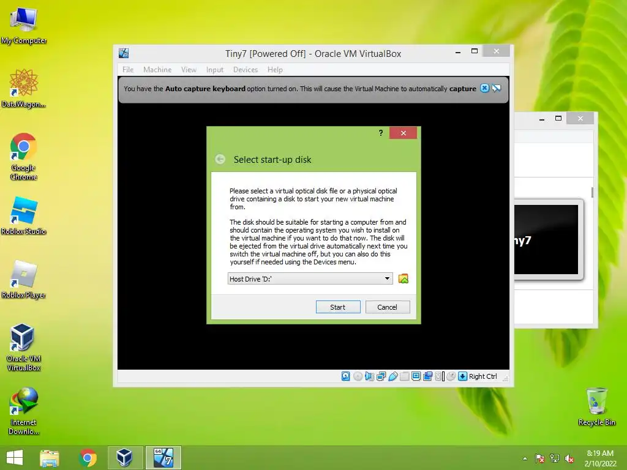The width and height of the screenshot is (627, 470).
Task: Click the Cancel button
Action: (388, 307)
